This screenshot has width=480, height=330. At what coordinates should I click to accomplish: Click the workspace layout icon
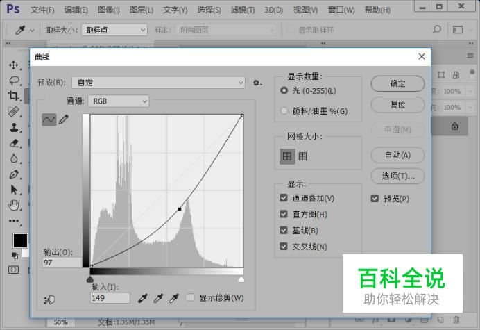coord(458,30)
